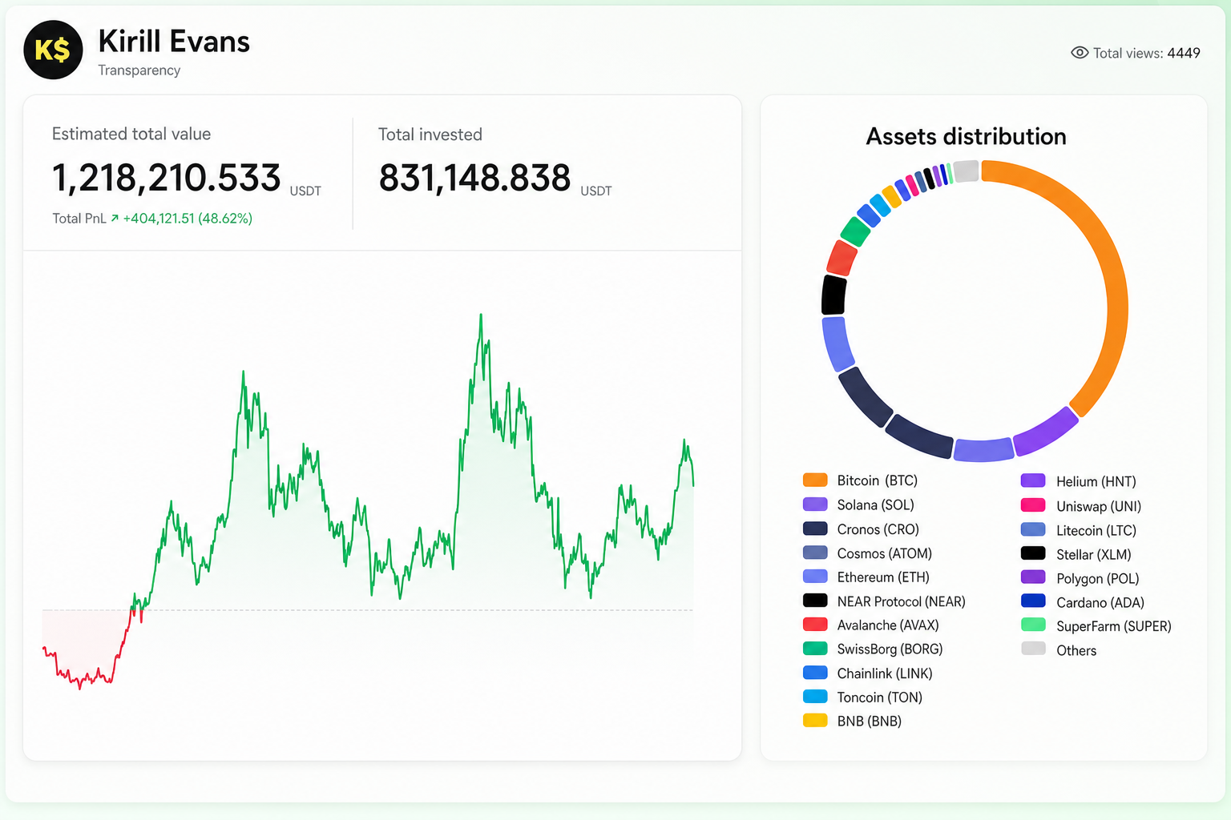Select the Cardano (ADA) legend entry
This screenshot has height=820, width=1231.
[x=1083, y=602]
